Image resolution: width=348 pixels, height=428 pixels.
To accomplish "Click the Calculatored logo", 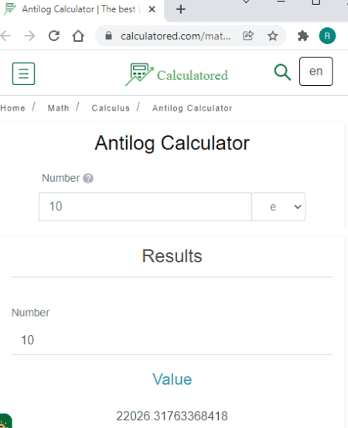I will click(176, 74).
